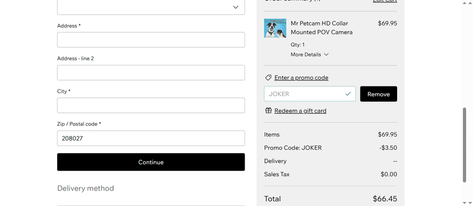Click the chevron next to More Details

(326, 55)
